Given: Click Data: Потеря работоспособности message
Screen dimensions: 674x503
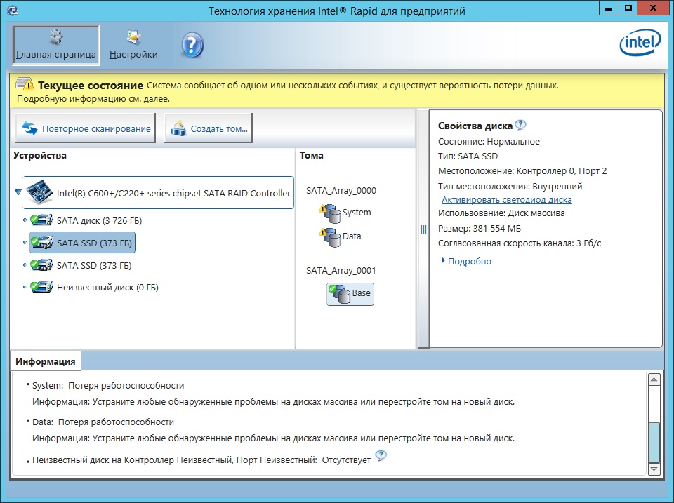Looking at the screenshot, I should (x=103, y=422).
